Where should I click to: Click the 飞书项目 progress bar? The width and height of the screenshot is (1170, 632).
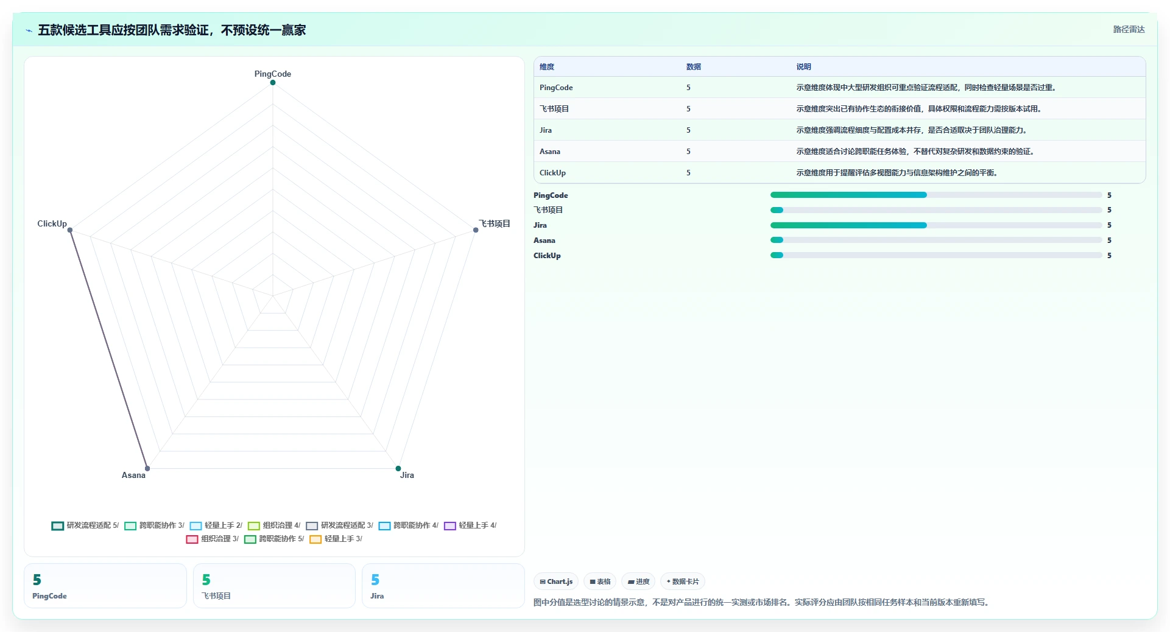coord(936,210)
